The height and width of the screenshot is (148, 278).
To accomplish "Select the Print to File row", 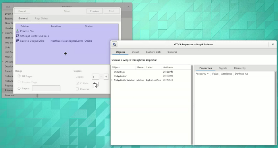I will click(67, 31).
